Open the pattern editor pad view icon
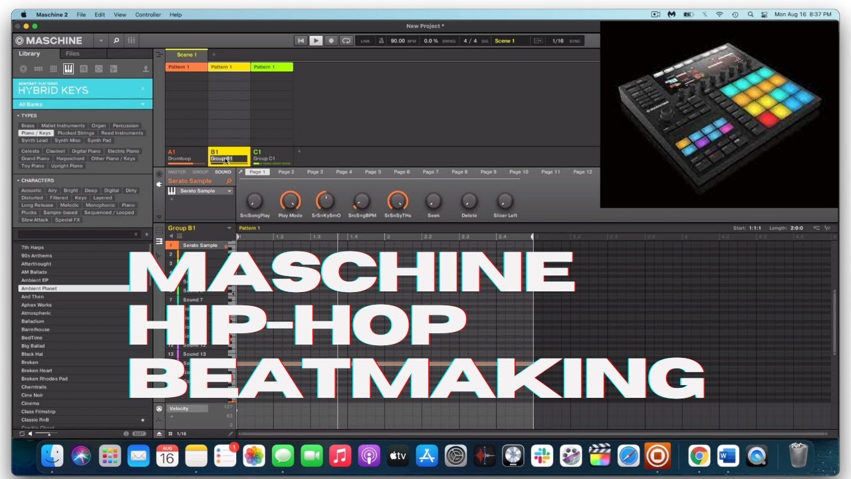 click(159, 231)
